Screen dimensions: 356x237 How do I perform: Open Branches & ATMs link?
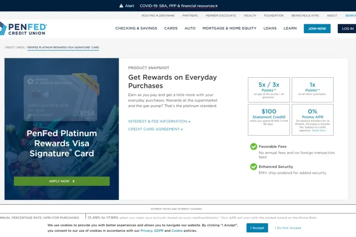point(305,16)
